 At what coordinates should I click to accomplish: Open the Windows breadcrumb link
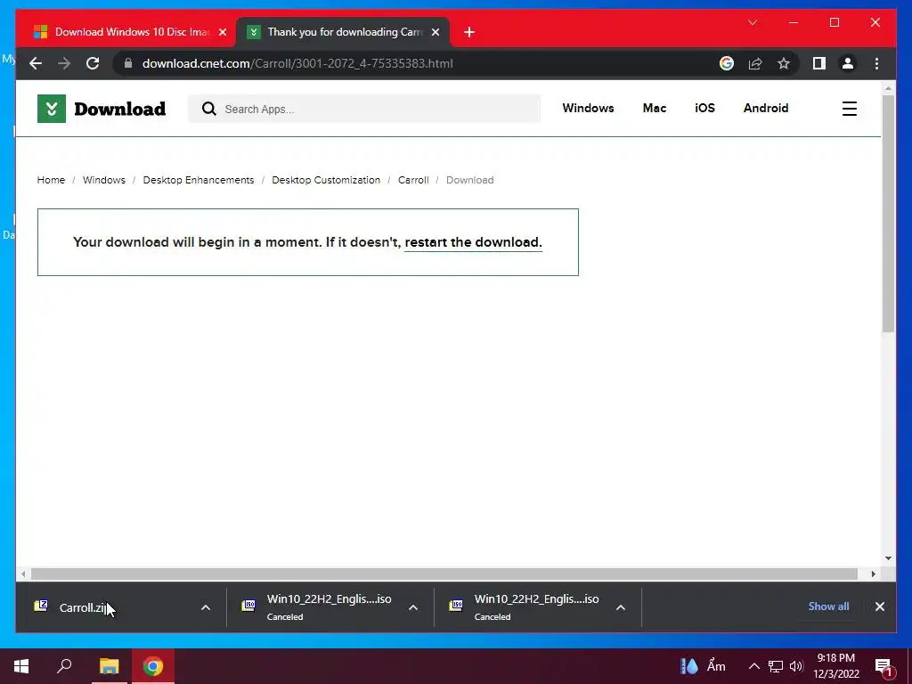click(x=103, y=180)
